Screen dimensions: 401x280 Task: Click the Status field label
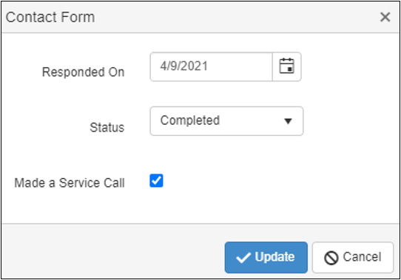(x=107, y=127)
